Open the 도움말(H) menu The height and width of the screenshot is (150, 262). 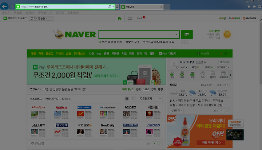[73, 13]
